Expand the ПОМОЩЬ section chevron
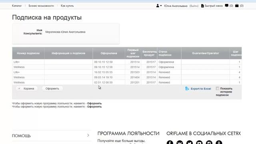This screenshot has height=144, width=256. (88, 135)
